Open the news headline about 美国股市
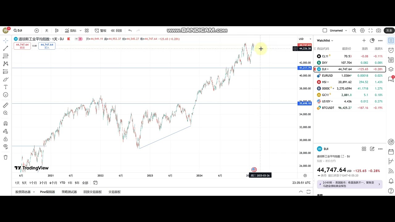The image size is (395, 222). pos(350,184)
